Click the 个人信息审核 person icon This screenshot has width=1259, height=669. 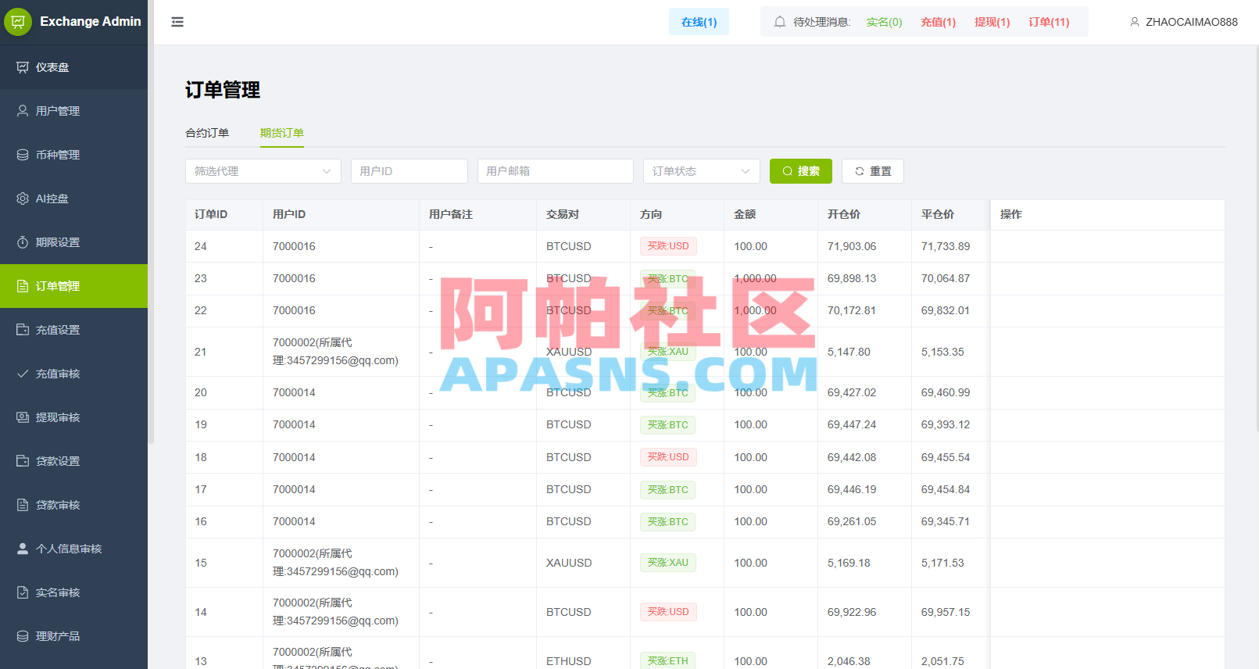pos(23,549)
